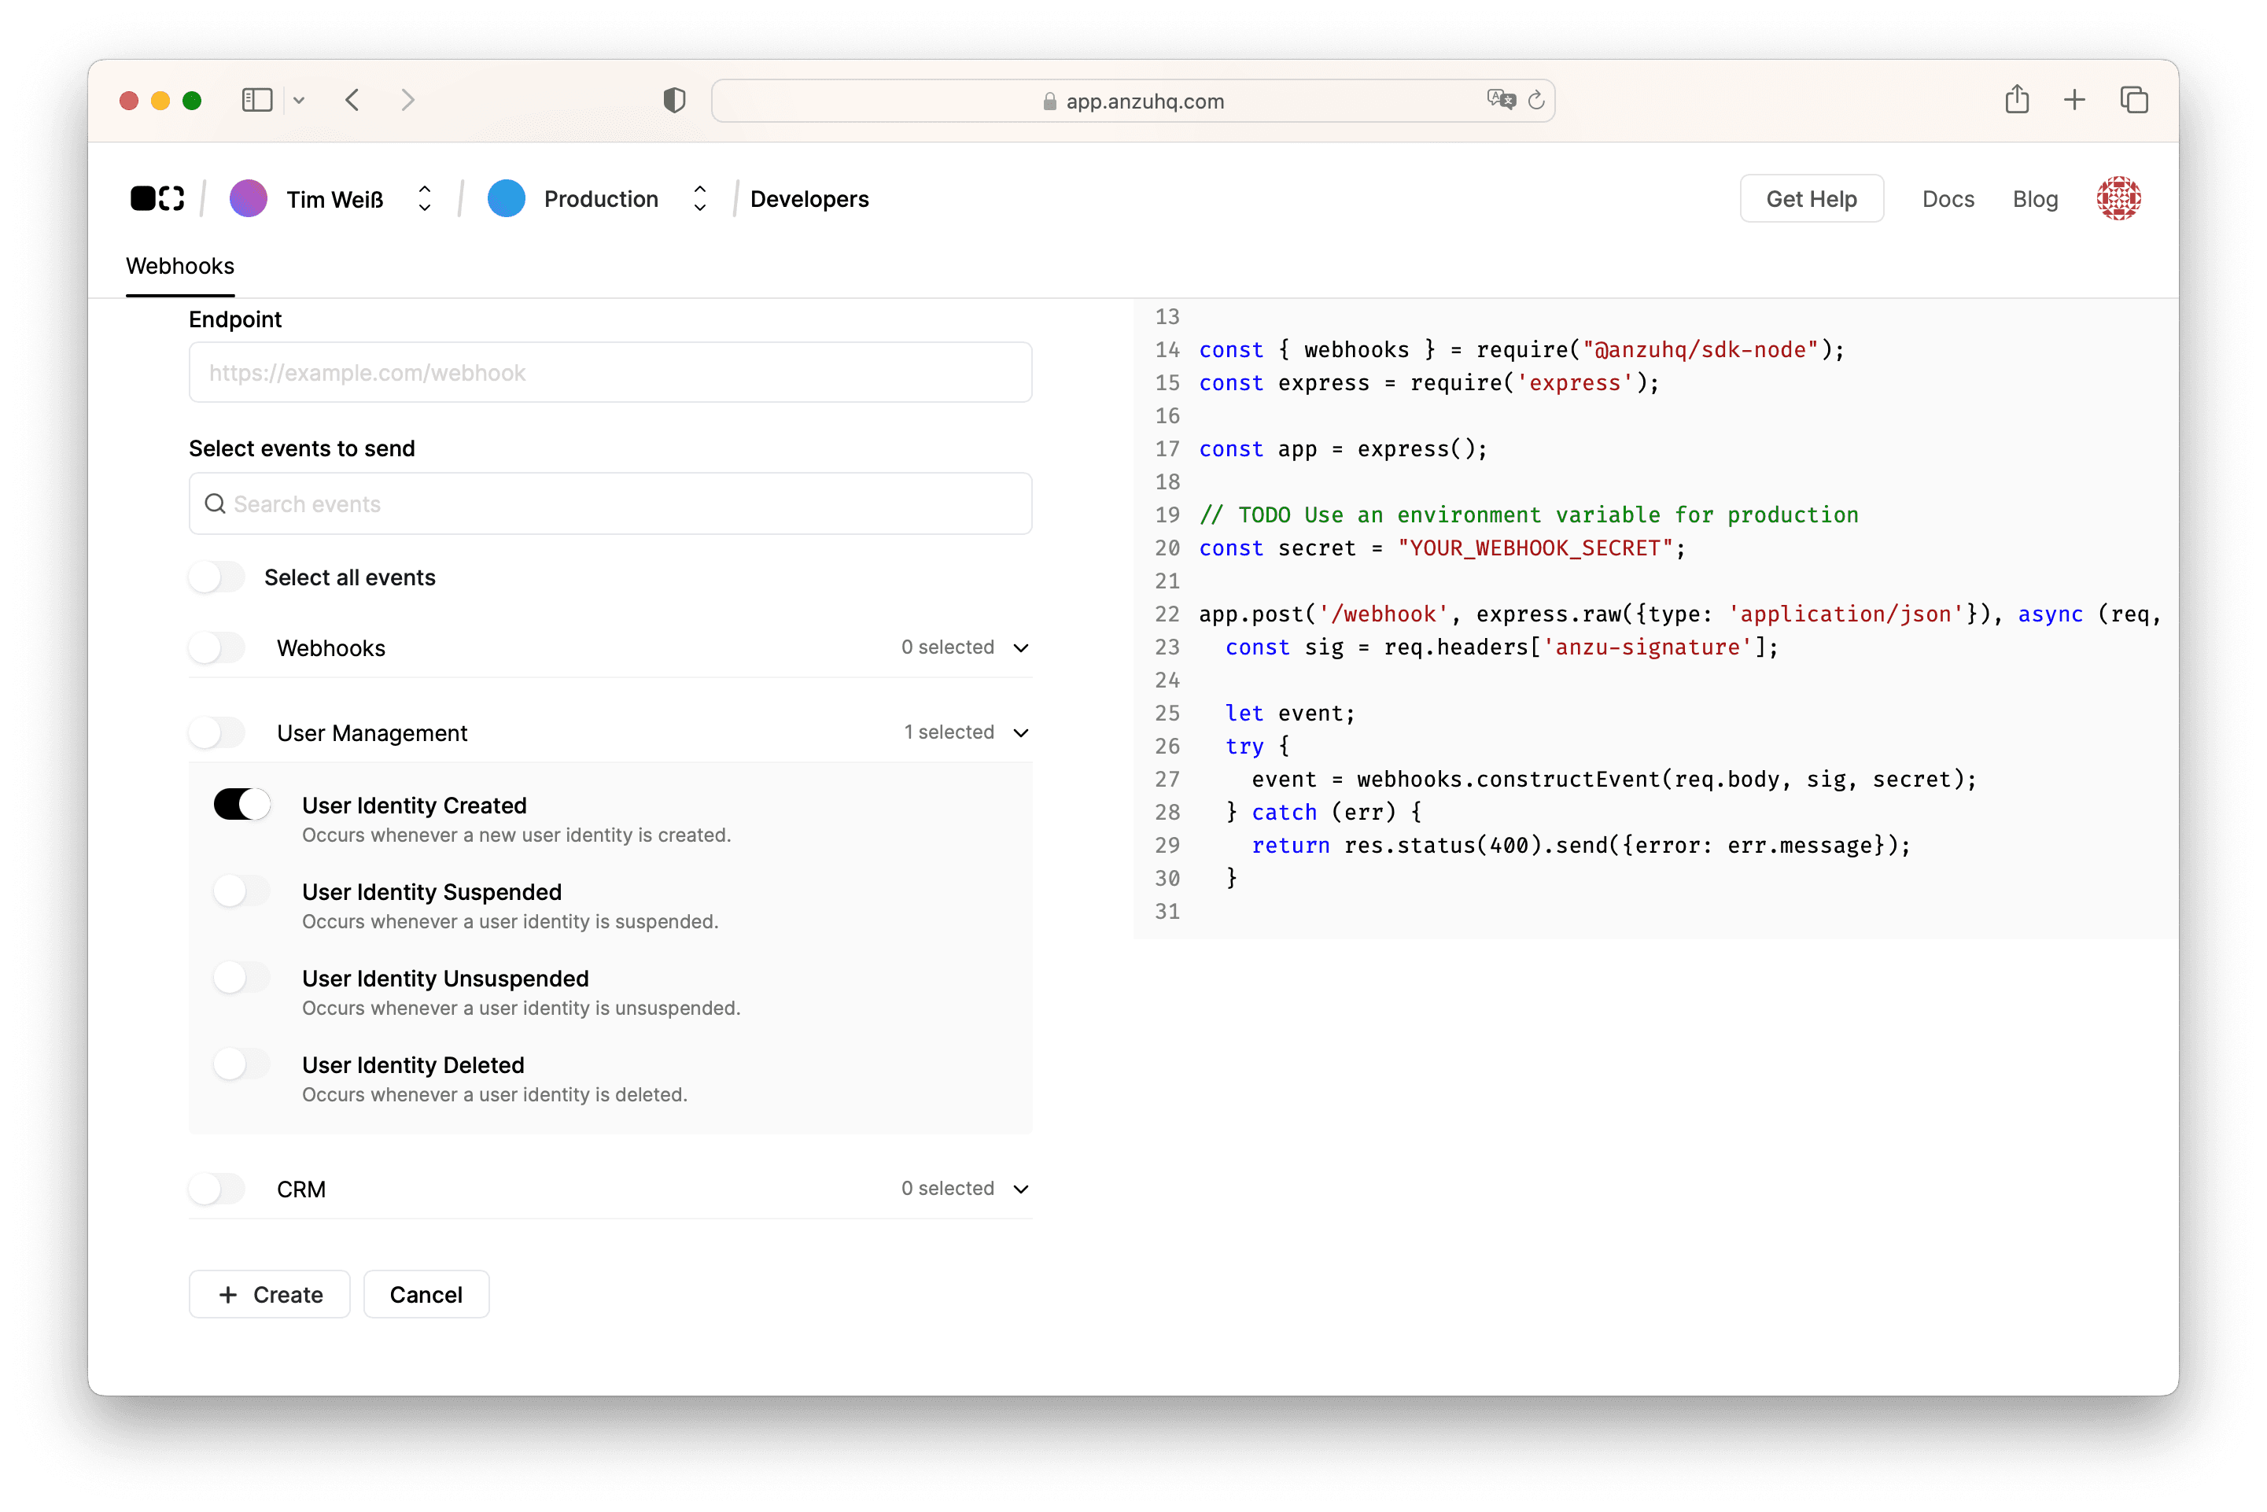This screenshot has width=2267, height=1512.
Task: Enable the User Identity Unsuspended toggle
Action: click(242, 978)
